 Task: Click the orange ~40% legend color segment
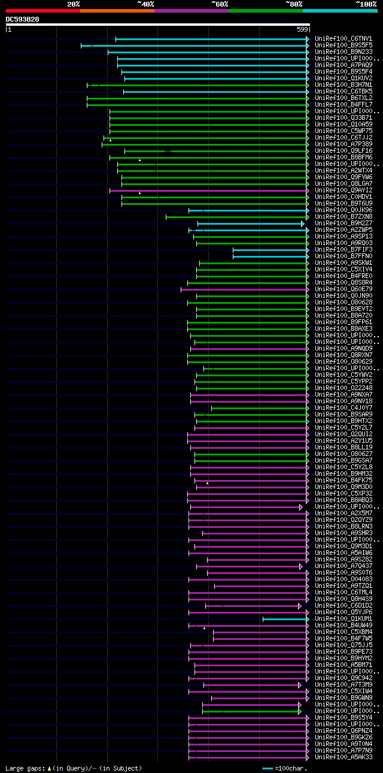coord(117,11)
